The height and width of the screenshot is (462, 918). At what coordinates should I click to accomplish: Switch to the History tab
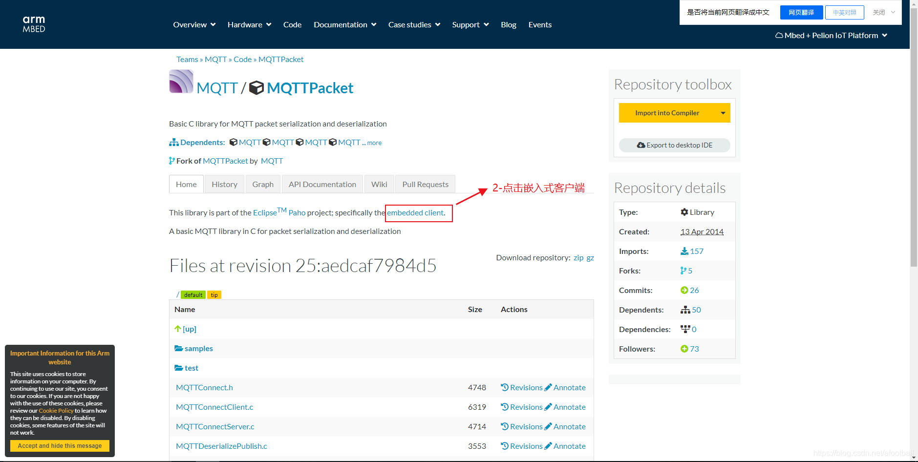[224, 184]
